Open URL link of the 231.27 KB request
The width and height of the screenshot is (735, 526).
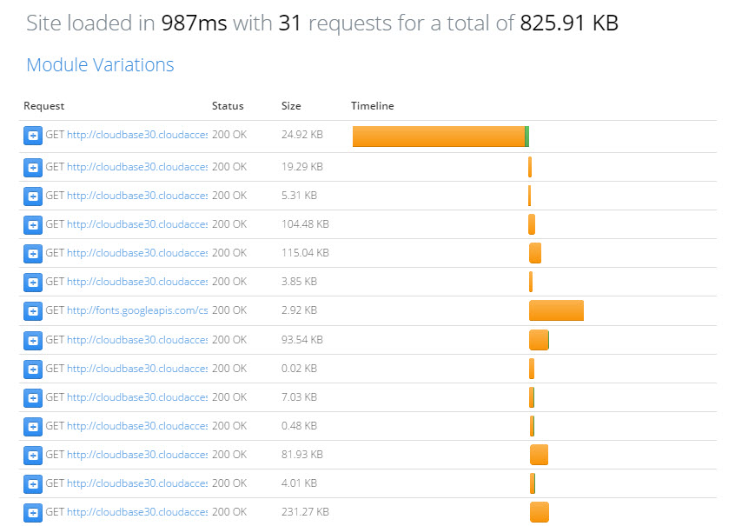pos(137,512)
